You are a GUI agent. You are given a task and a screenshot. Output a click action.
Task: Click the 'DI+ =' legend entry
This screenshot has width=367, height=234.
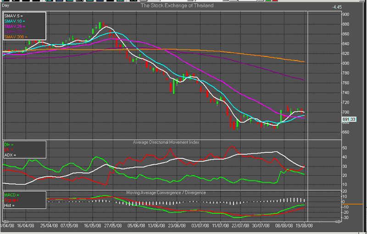pyautogui.click(x=9, y=145)
